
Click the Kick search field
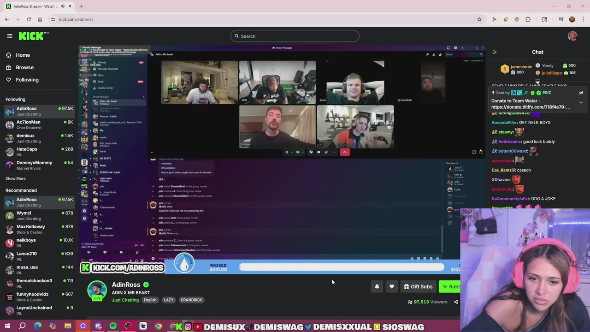pyautogui.click(x=295, y=36)
